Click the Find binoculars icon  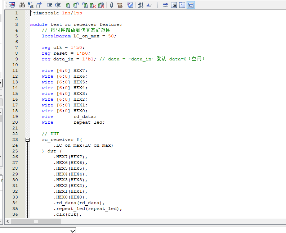22,5
